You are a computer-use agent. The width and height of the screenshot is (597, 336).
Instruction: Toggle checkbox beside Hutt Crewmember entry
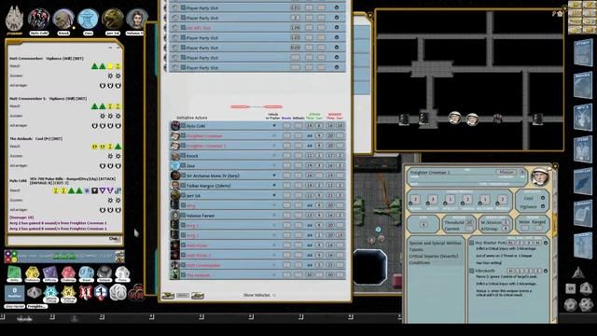[183, 265]
